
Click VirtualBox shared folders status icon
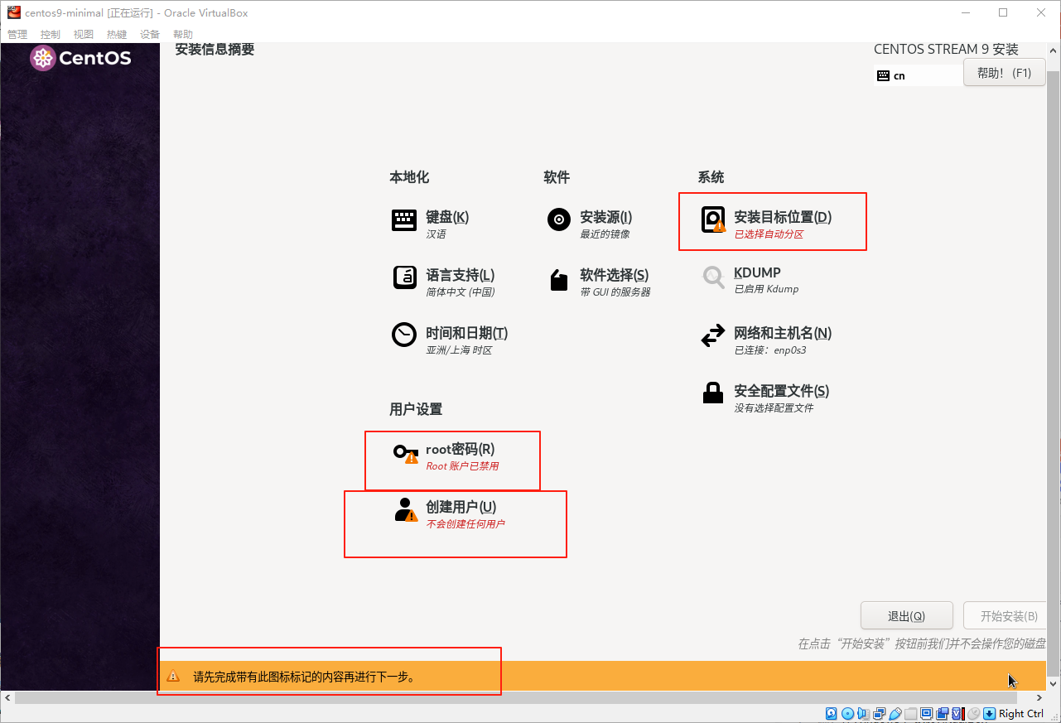[x=911, y=713]
